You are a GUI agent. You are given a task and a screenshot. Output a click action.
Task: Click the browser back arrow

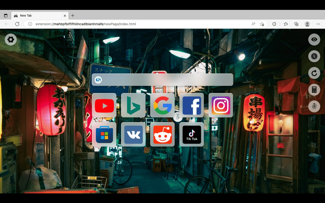point(7,24)
